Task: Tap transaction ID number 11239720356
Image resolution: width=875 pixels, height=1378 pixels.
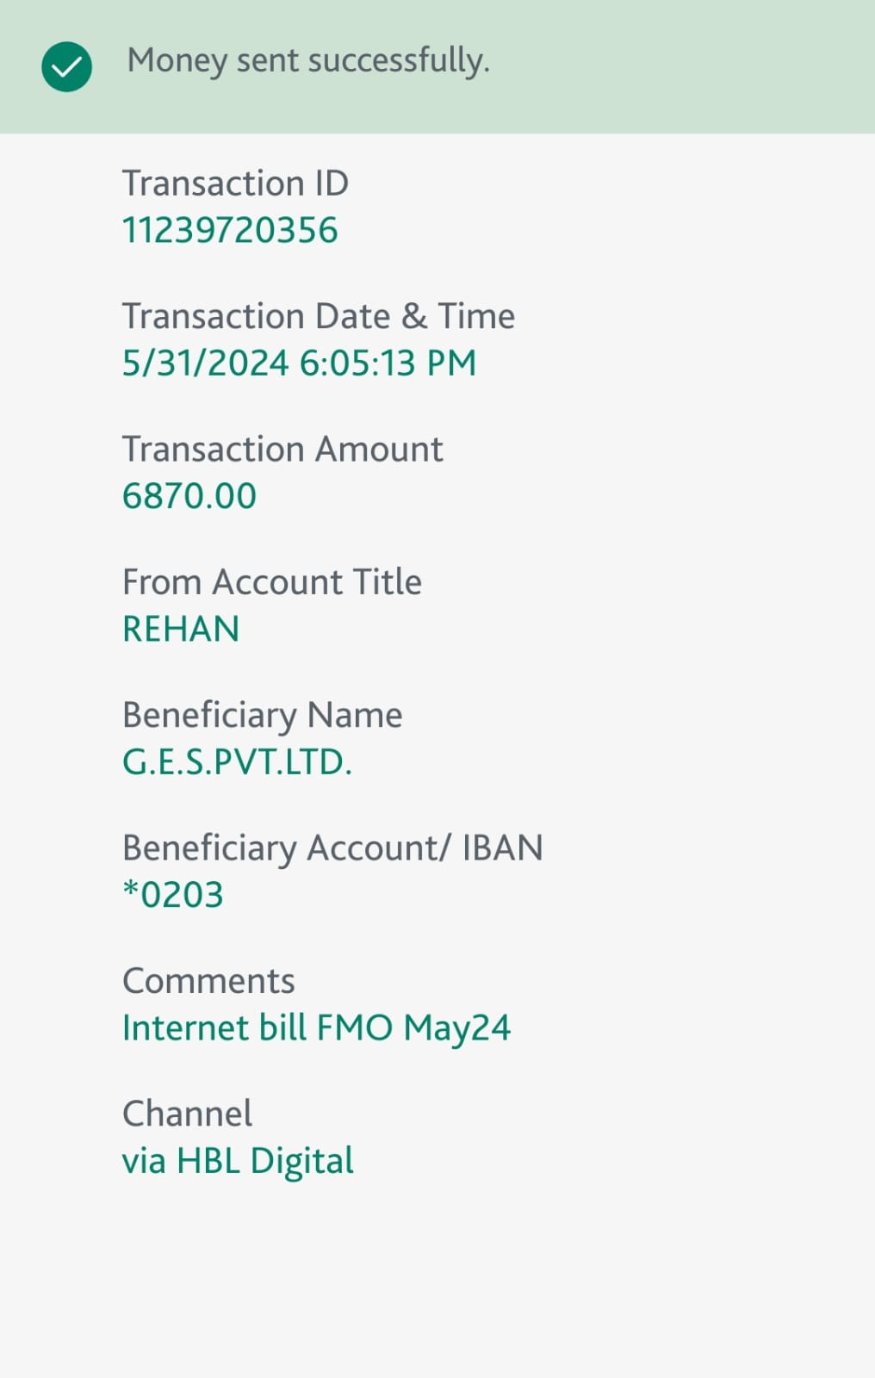Action: coord(230,230)
